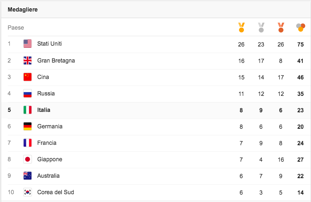Click the Russia flag icon
The height and width of the screenshot is (202, 311).
28,93
